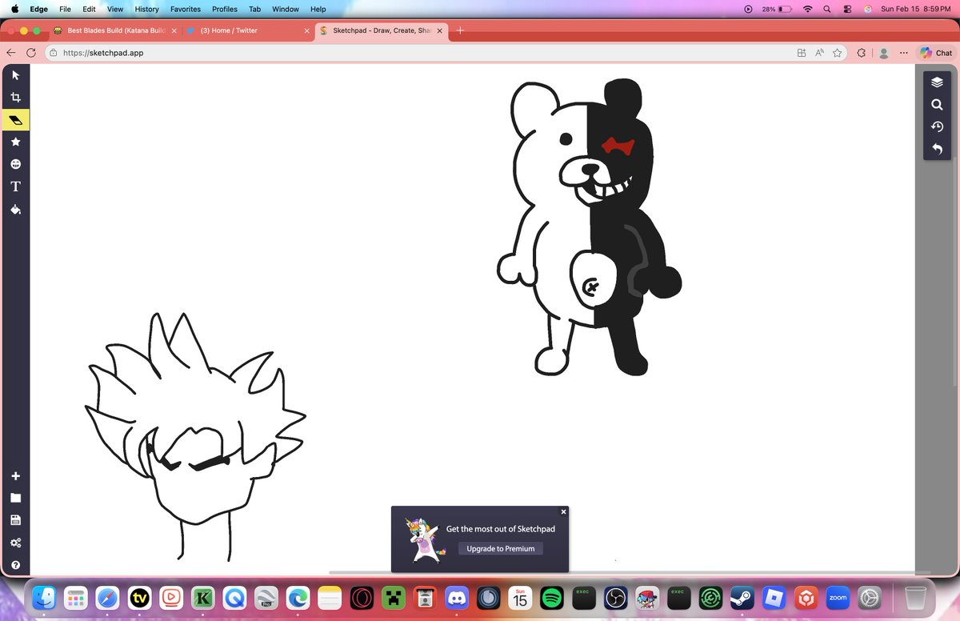
Task: Select the arrow selection tool
Action: tap(15, 75)
